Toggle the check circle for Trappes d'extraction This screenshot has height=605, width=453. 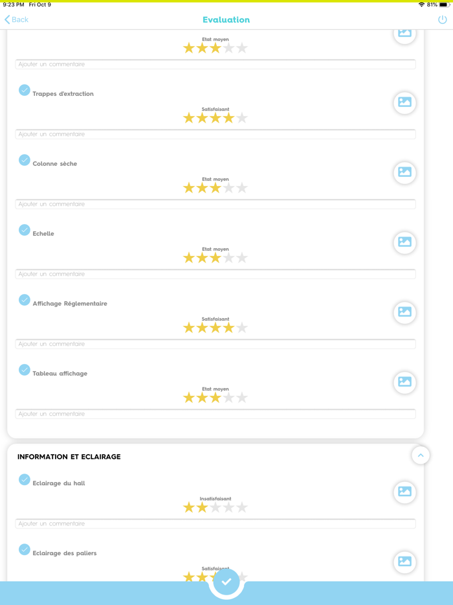(25, 91)
